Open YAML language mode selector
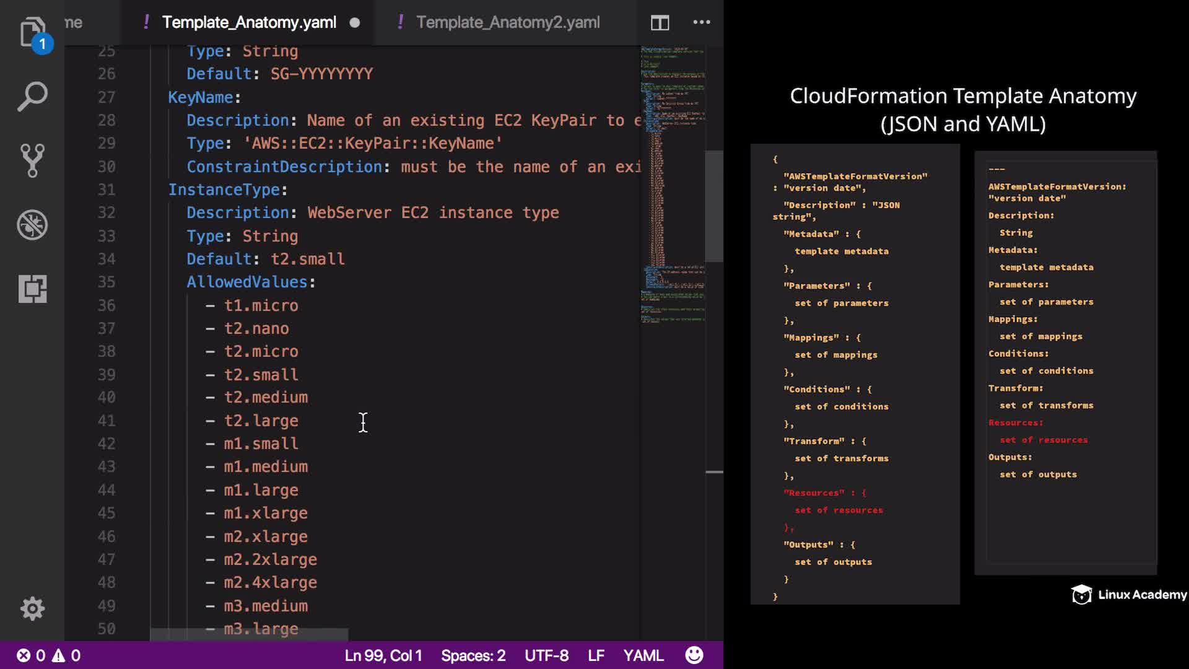The height and width of the screenshot is (669, 1189). click(x=643, y=655)
